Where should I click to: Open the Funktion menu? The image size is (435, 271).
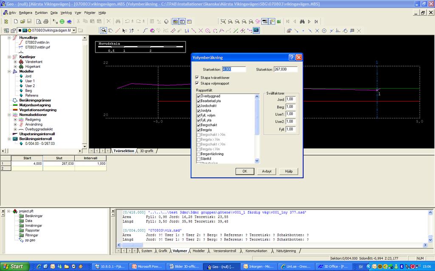pos(41,13)
